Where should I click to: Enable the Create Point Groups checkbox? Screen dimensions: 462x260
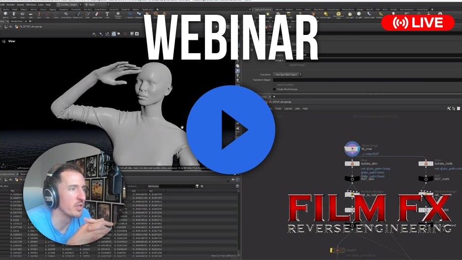(274, 89)
